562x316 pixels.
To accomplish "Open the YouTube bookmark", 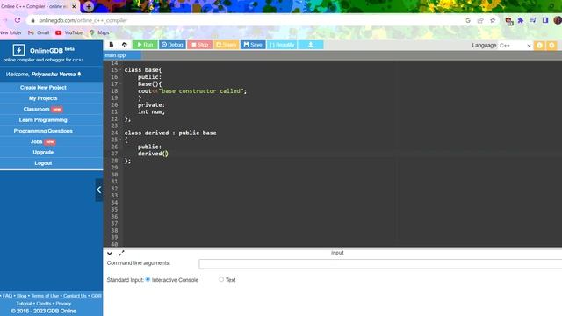I will 68,32.
